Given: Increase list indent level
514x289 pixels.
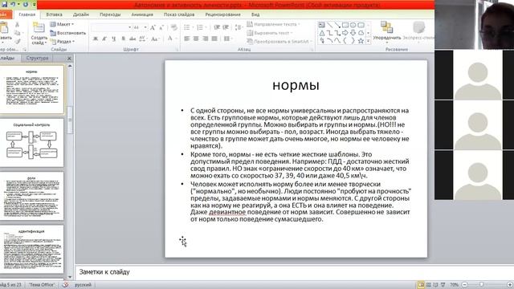Looking at the screenshot, I should pyautogui.click(x=226, y=27).
